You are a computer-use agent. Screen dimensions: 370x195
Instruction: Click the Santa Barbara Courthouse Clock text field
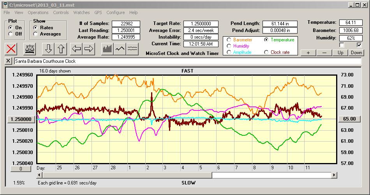tap(187, 61)
